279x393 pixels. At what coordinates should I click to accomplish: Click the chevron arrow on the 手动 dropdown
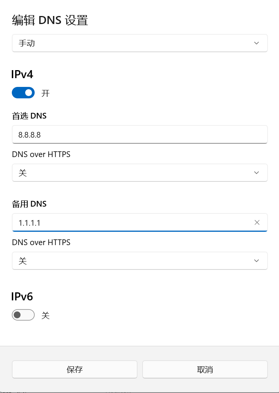[x=257, y=43]
